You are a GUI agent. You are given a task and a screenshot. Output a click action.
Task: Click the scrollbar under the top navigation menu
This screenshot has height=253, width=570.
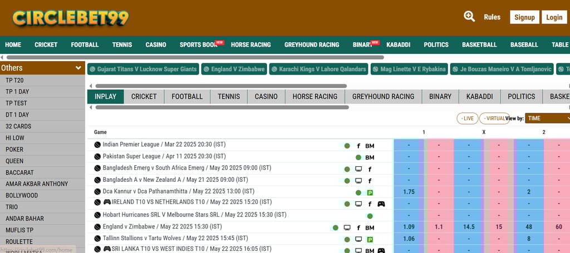[195, 57]
